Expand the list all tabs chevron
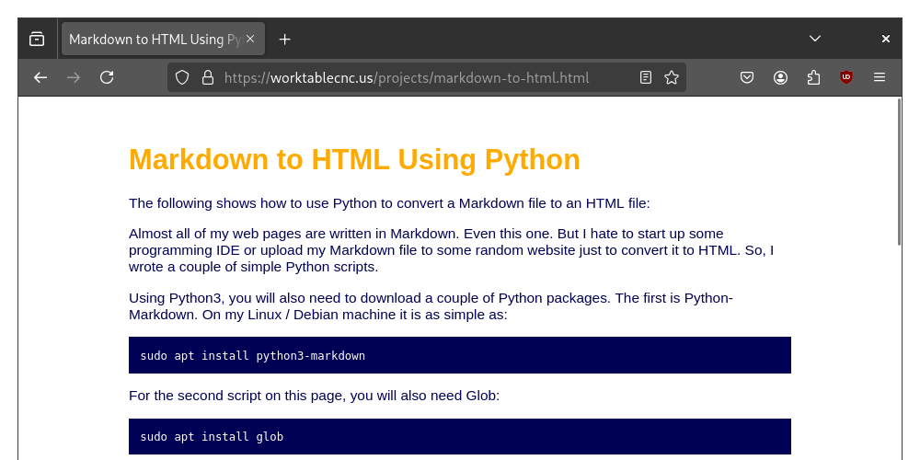The width and height of the screenshot is (920, 460). (x=814, y=39)
